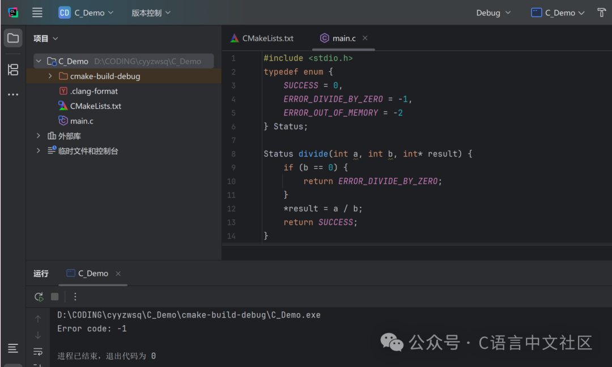Viewport: 612px width, 367px height.
Task: Open the C_Demo run configuration dropdown
Action: click(558, 13)
